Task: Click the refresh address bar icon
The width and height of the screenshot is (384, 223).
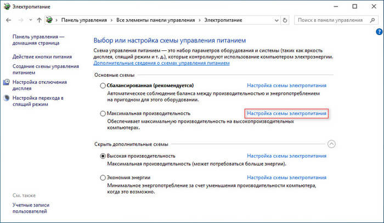Action: click(286, 20)
